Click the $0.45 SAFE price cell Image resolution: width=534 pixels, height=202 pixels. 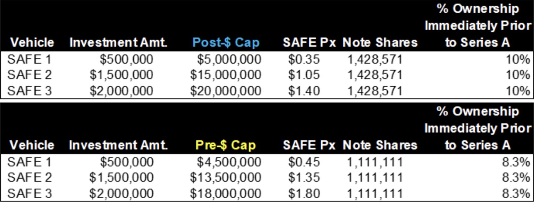(x=304, y=162)
